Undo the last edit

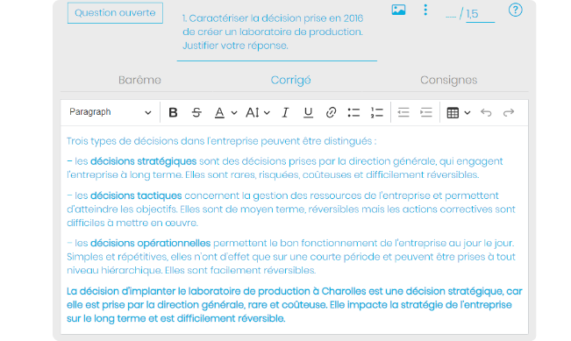click(x=486, y=112)
